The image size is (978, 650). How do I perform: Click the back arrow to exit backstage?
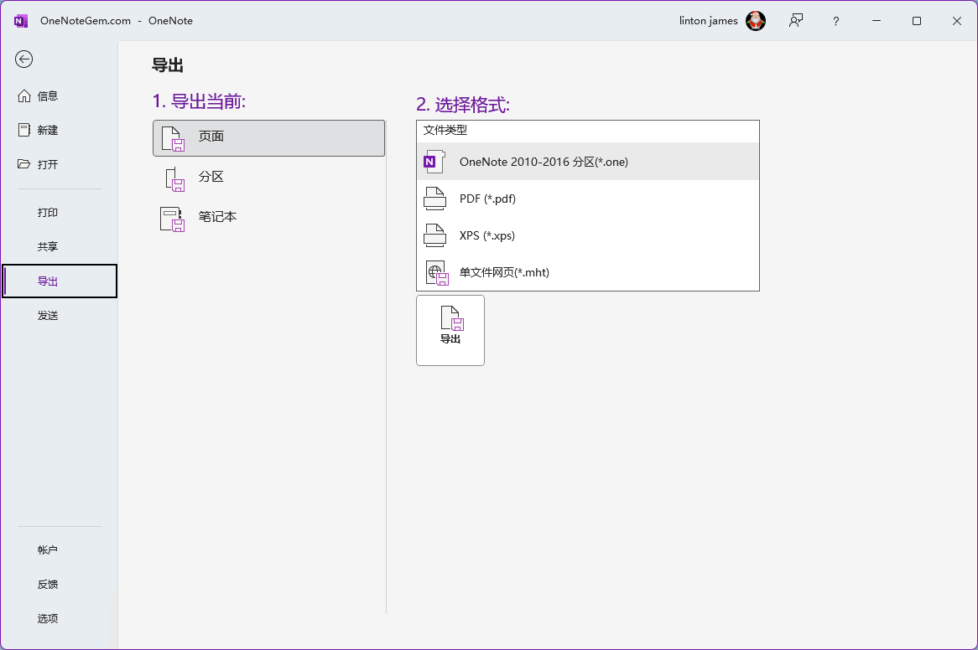click(x=24, y=59)
